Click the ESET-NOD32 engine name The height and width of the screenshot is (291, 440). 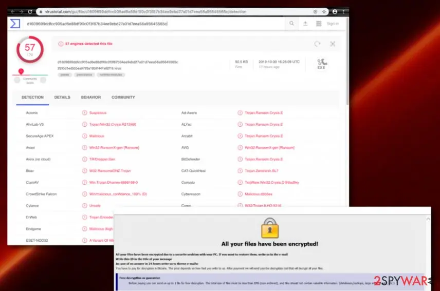(x=37, y=241)
